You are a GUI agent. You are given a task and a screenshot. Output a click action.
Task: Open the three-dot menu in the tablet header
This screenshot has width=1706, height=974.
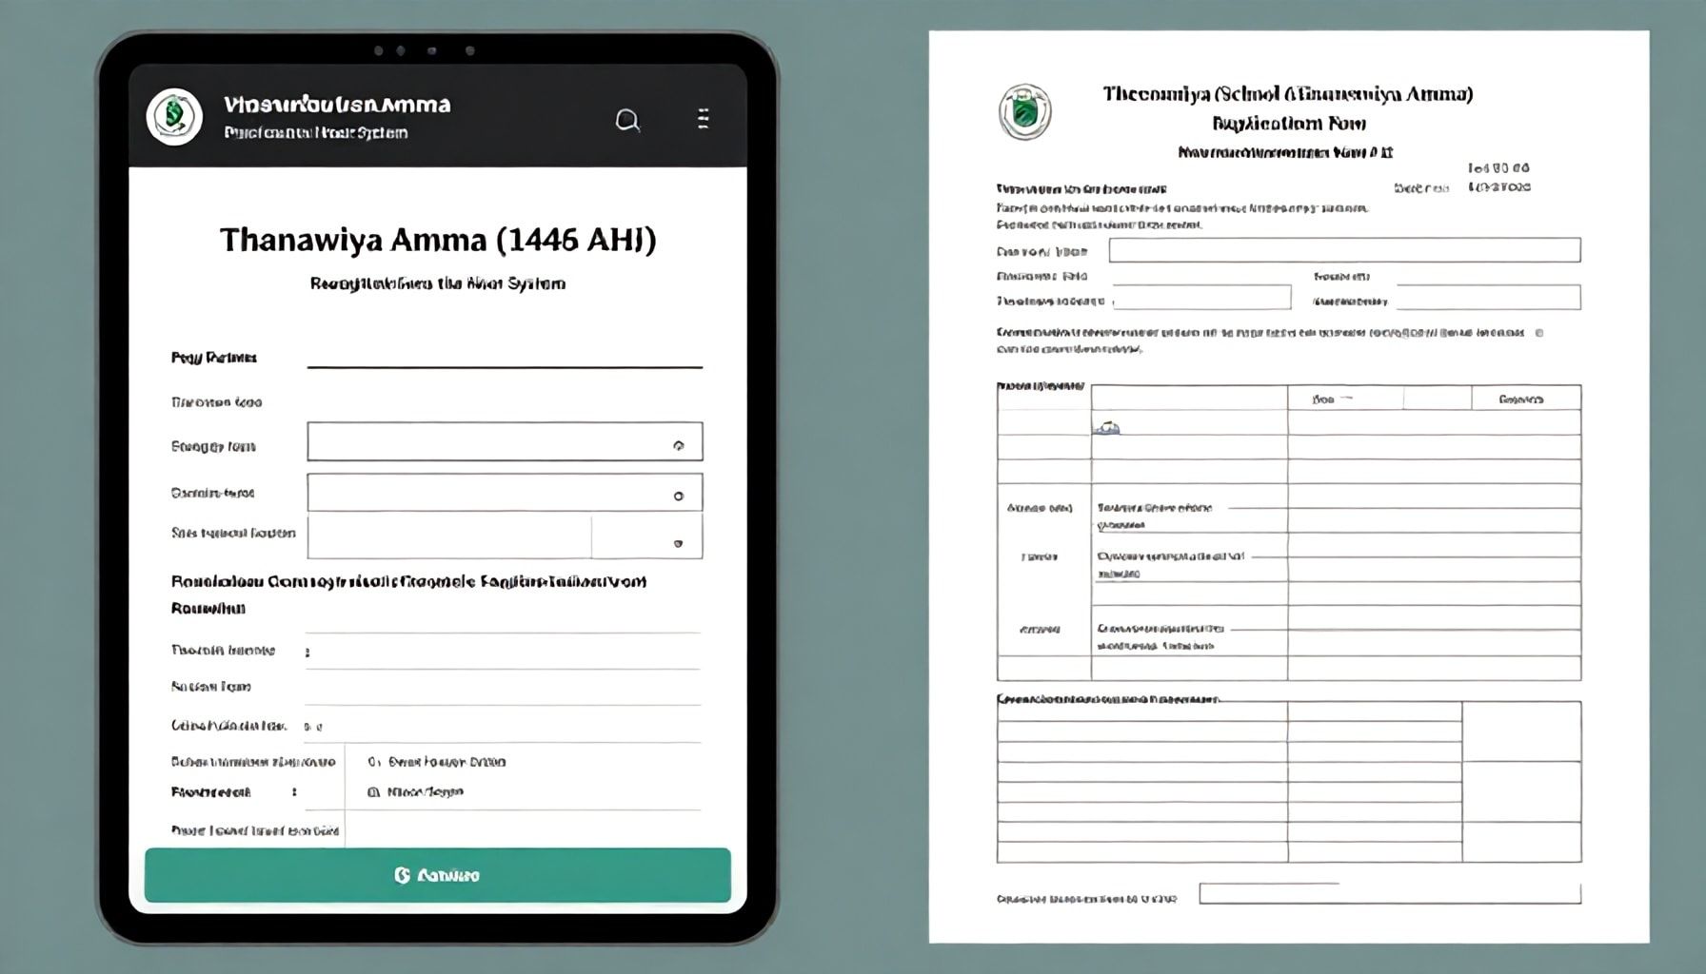point(703,118)
